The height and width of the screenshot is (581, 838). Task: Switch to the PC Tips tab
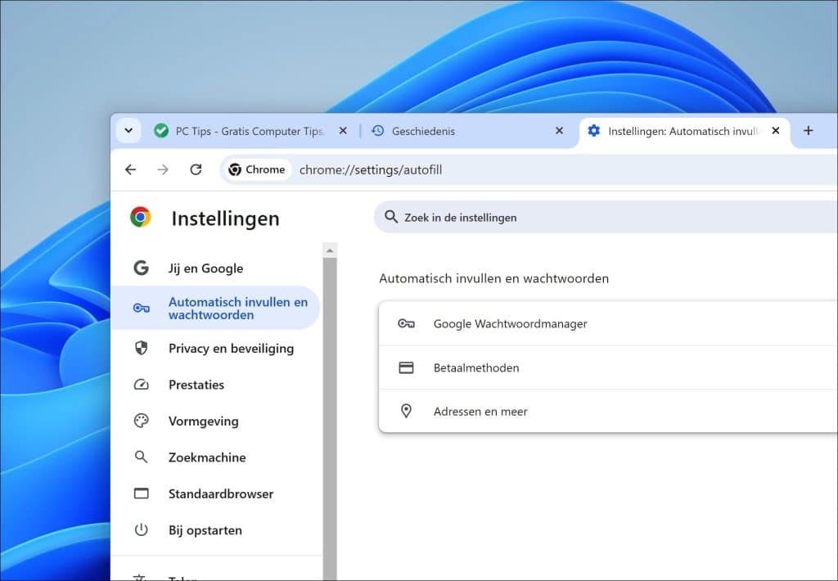click(250, 131)
